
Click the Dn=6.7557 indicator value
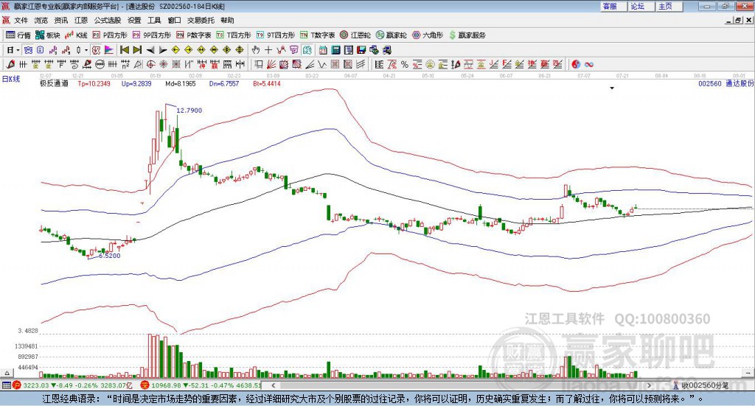coord(224,83)
